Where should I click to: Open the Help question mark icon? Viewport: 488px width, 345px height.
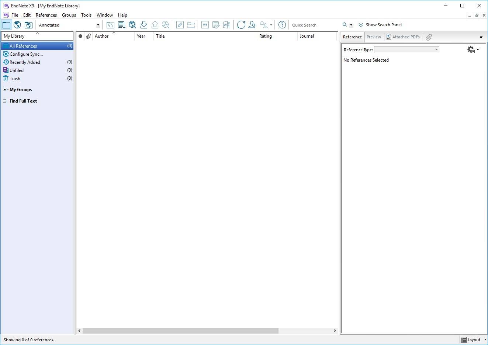tap(282, 25)
